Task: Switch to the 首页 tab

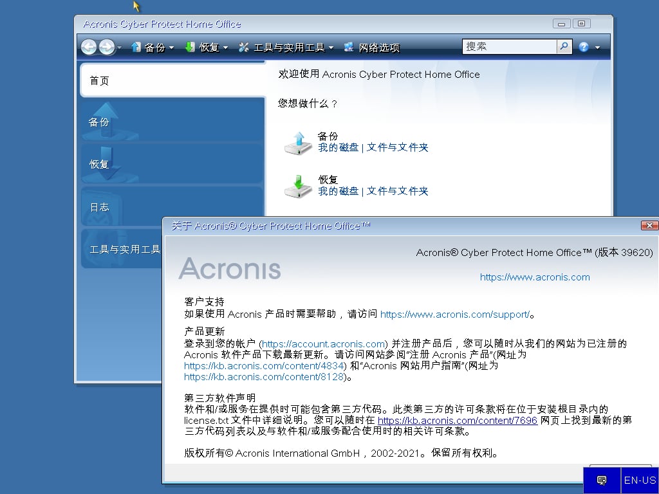Action: click(100, 80)
